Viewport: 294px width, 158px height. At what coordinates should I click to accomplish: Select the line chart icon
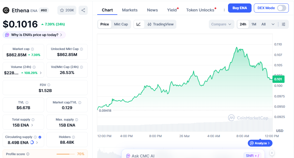[139, 24]
